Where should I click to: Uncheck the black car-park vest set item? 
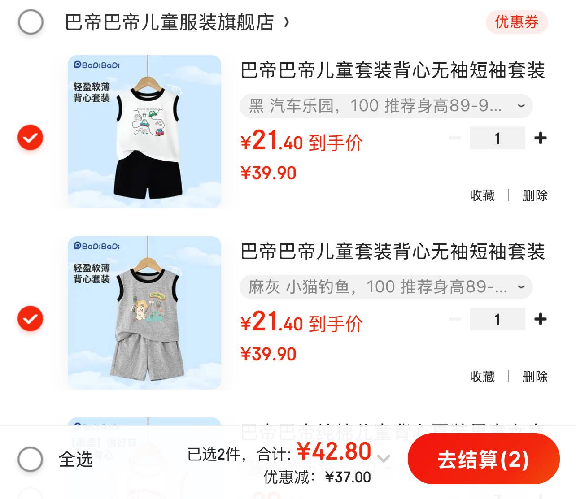coord(30,138)
